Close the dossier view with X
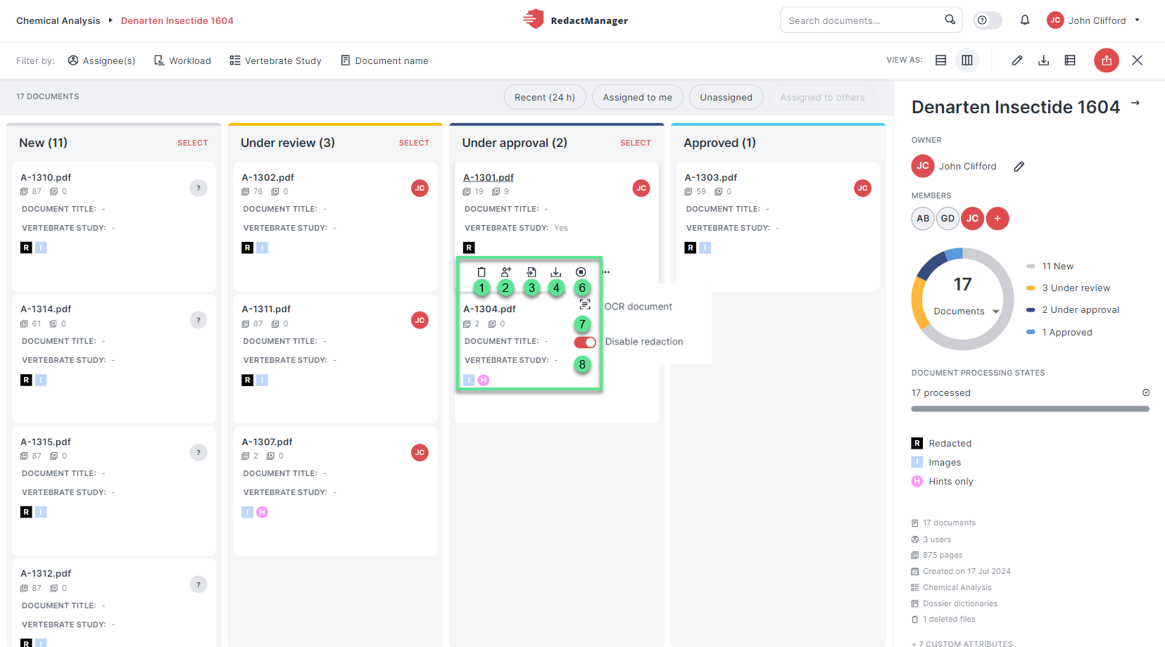 click(1137, 60)
